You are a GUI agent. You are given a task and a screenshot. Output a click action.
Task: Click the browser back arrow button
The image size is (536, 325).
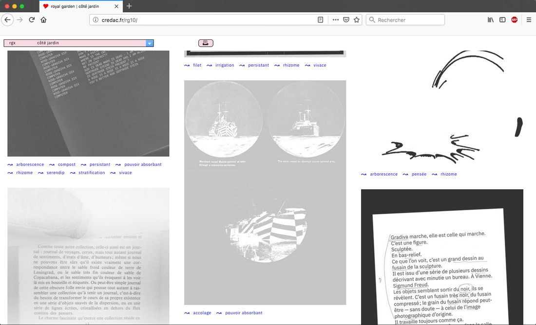(7, 20)
